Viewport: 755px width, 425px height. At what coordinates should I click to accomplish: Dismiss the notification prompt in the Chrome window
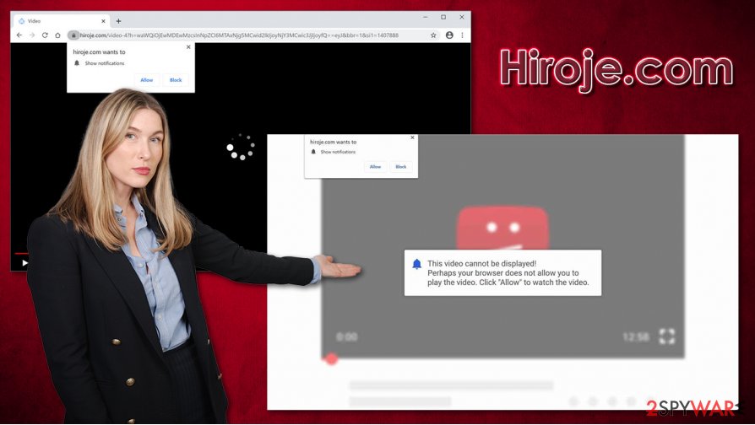pos(188,47)
